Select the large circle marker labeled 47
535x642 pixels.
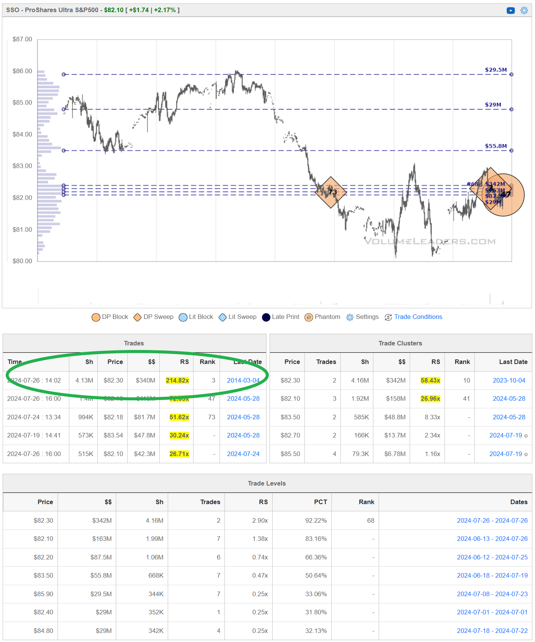pos(504,195)
